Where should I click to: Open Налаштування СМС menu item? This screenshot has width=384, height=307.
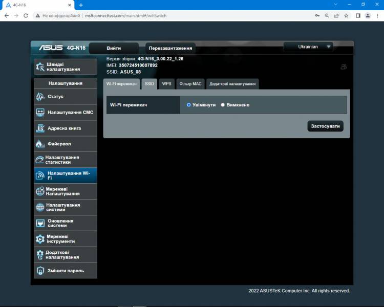click(66, 113)
